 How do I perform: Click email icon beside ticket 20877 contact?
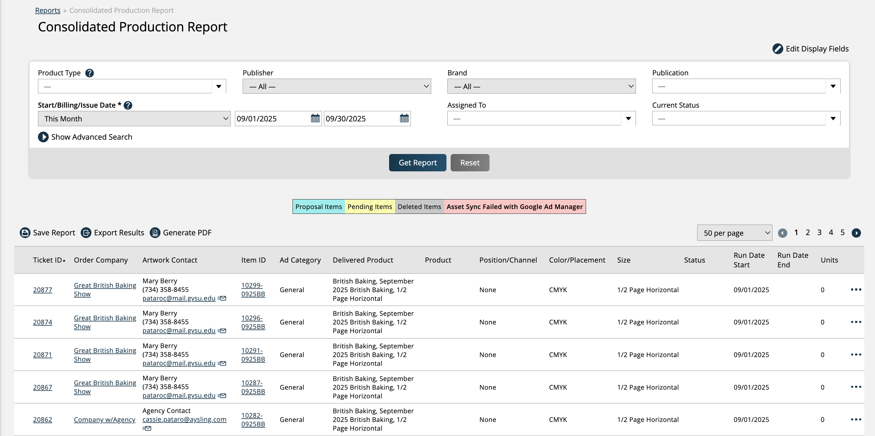(x=222, y=298)
